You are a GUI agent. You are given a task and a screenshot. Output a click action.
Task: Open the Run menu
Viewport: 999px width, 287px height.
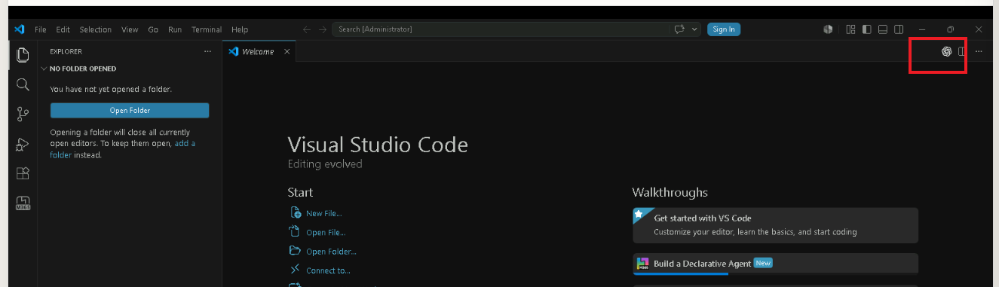coord(175,29)
